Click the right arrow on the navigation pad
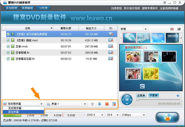Image resolution: width=185 pixels, height=127 pixels. [x=131, y=100]
